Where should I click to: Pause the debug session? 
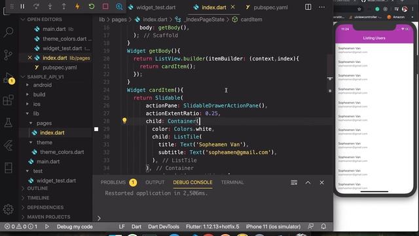point(22,7)
